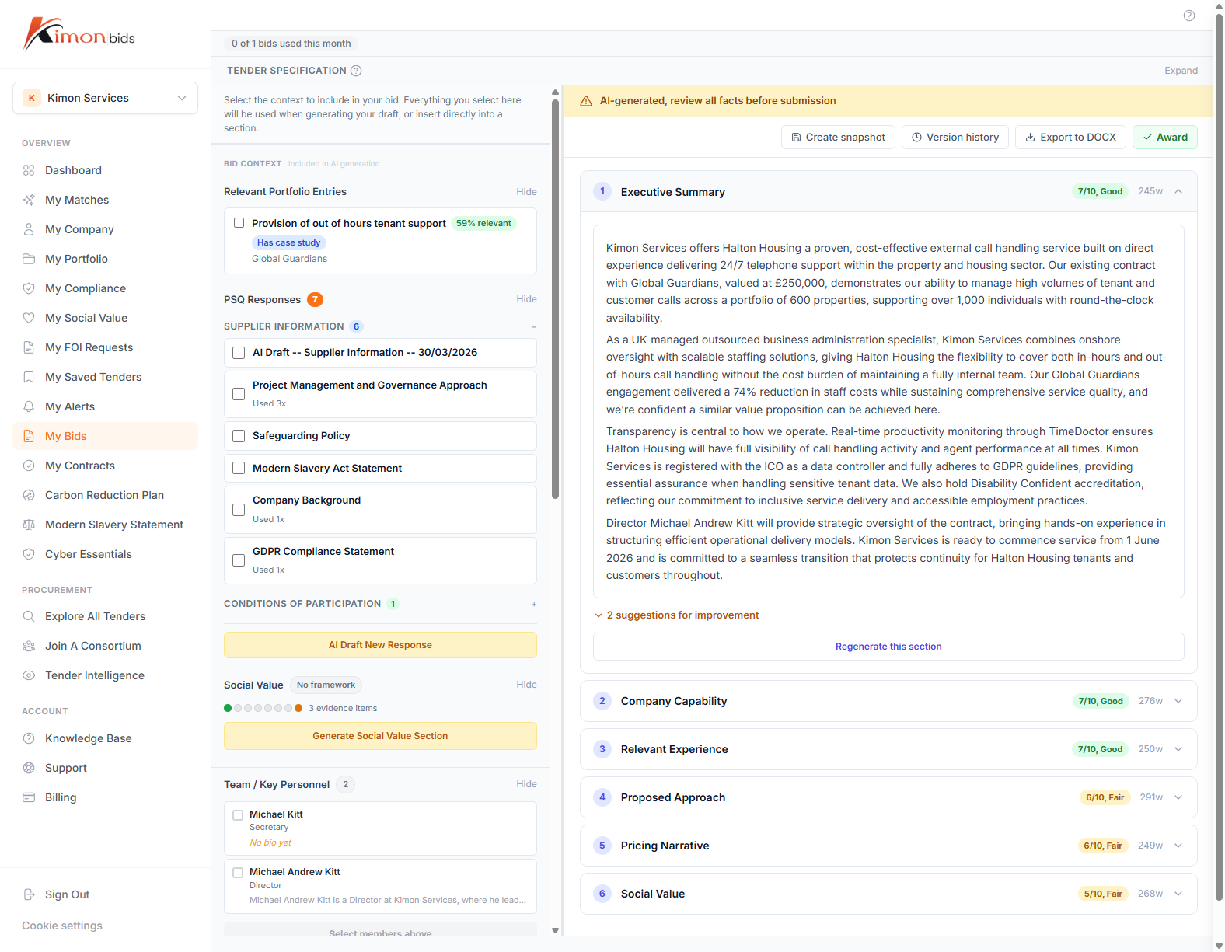Open Knowledge Base help icon
The height and width of the screenshot is (952, 1225).
(29, 738)
